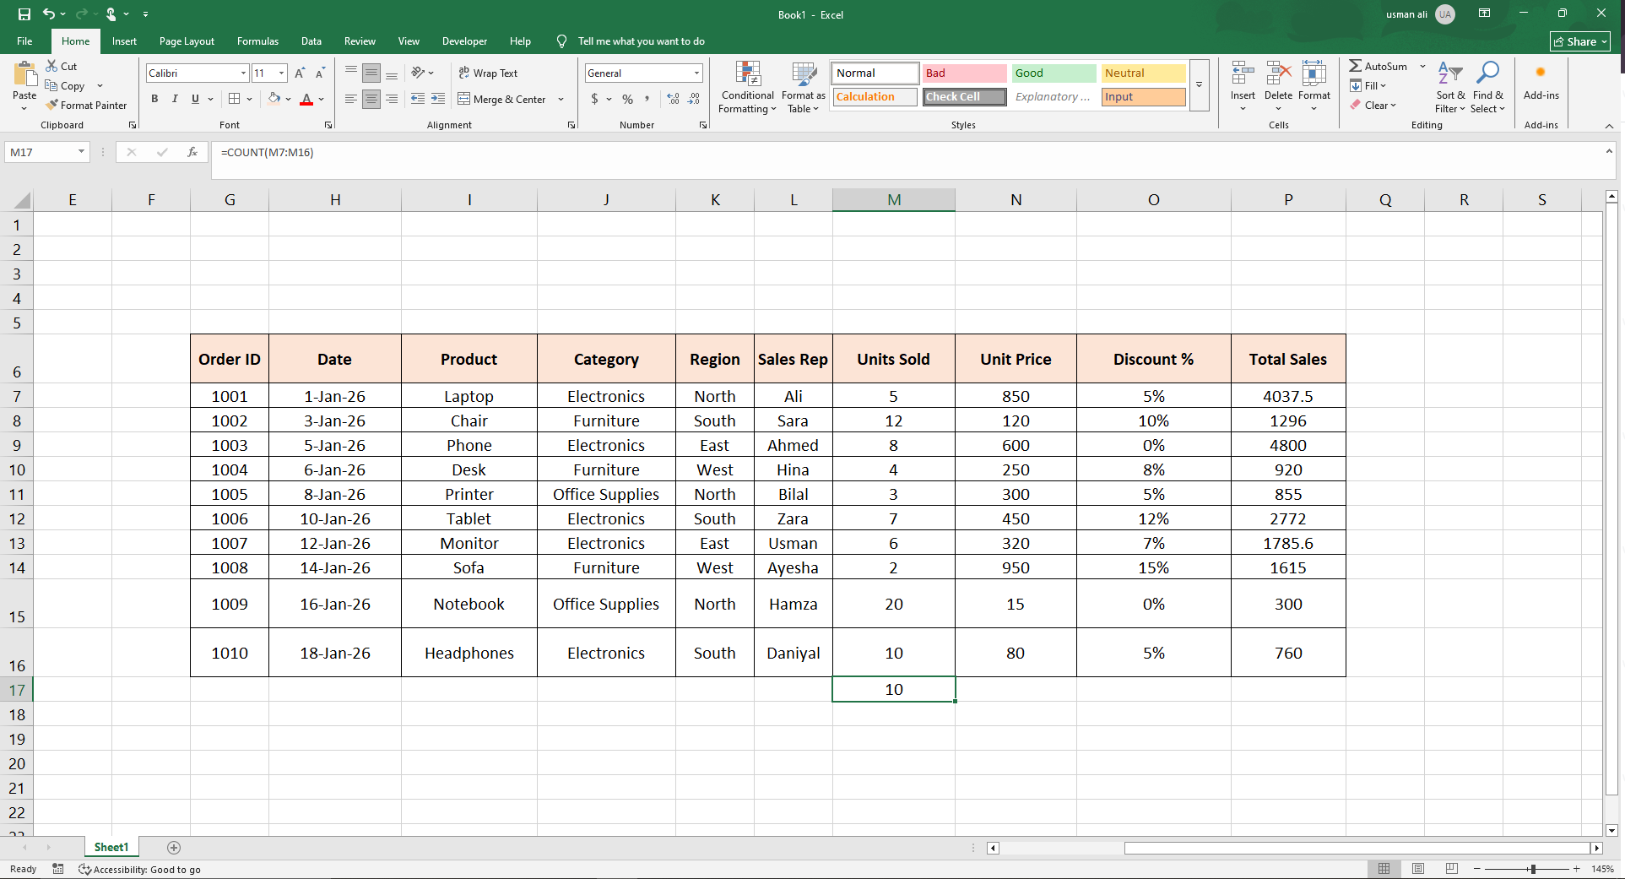Toggle Italic formatting

coord(175,100)
